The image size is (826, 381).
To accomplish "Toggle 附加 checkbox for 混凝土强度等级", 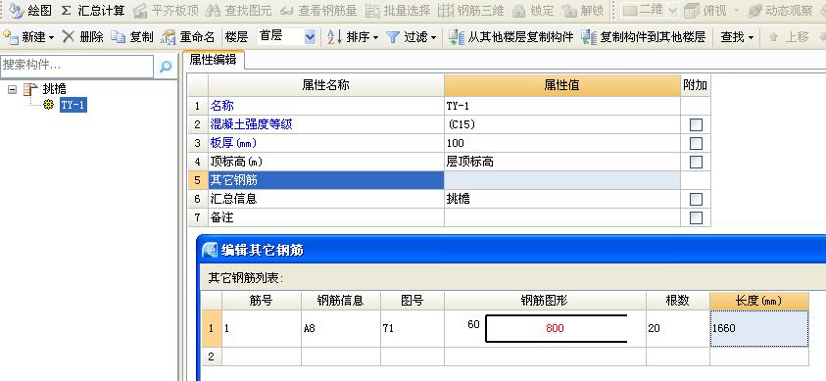I will [x=696, y=124].
